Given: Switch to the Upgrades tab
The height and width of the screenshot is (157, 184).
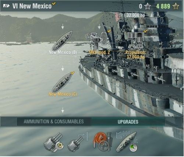Looking at the screenshot, I should (128, 122).
